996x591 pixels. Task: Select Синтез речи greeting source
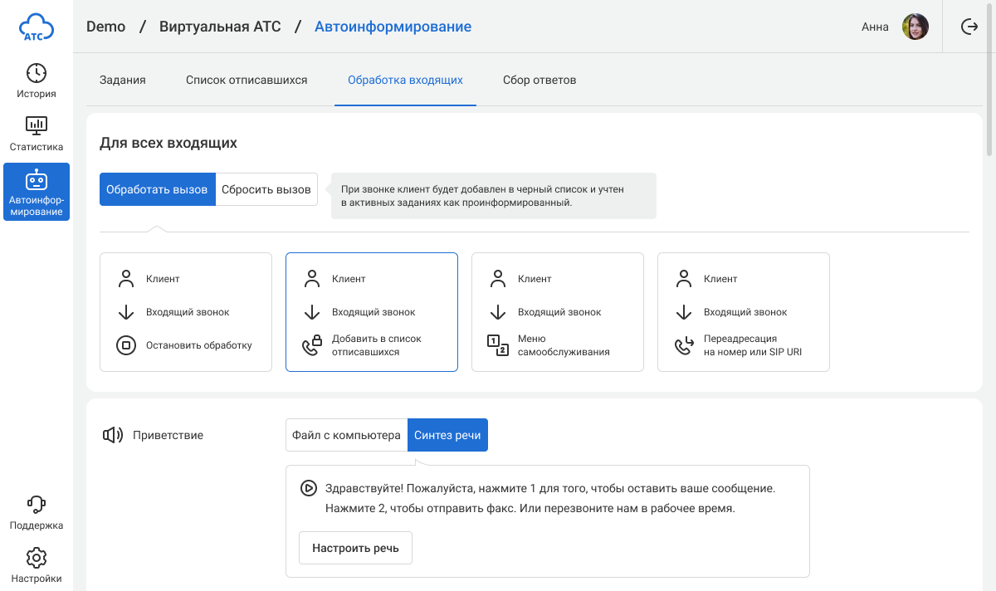[447, 435]
